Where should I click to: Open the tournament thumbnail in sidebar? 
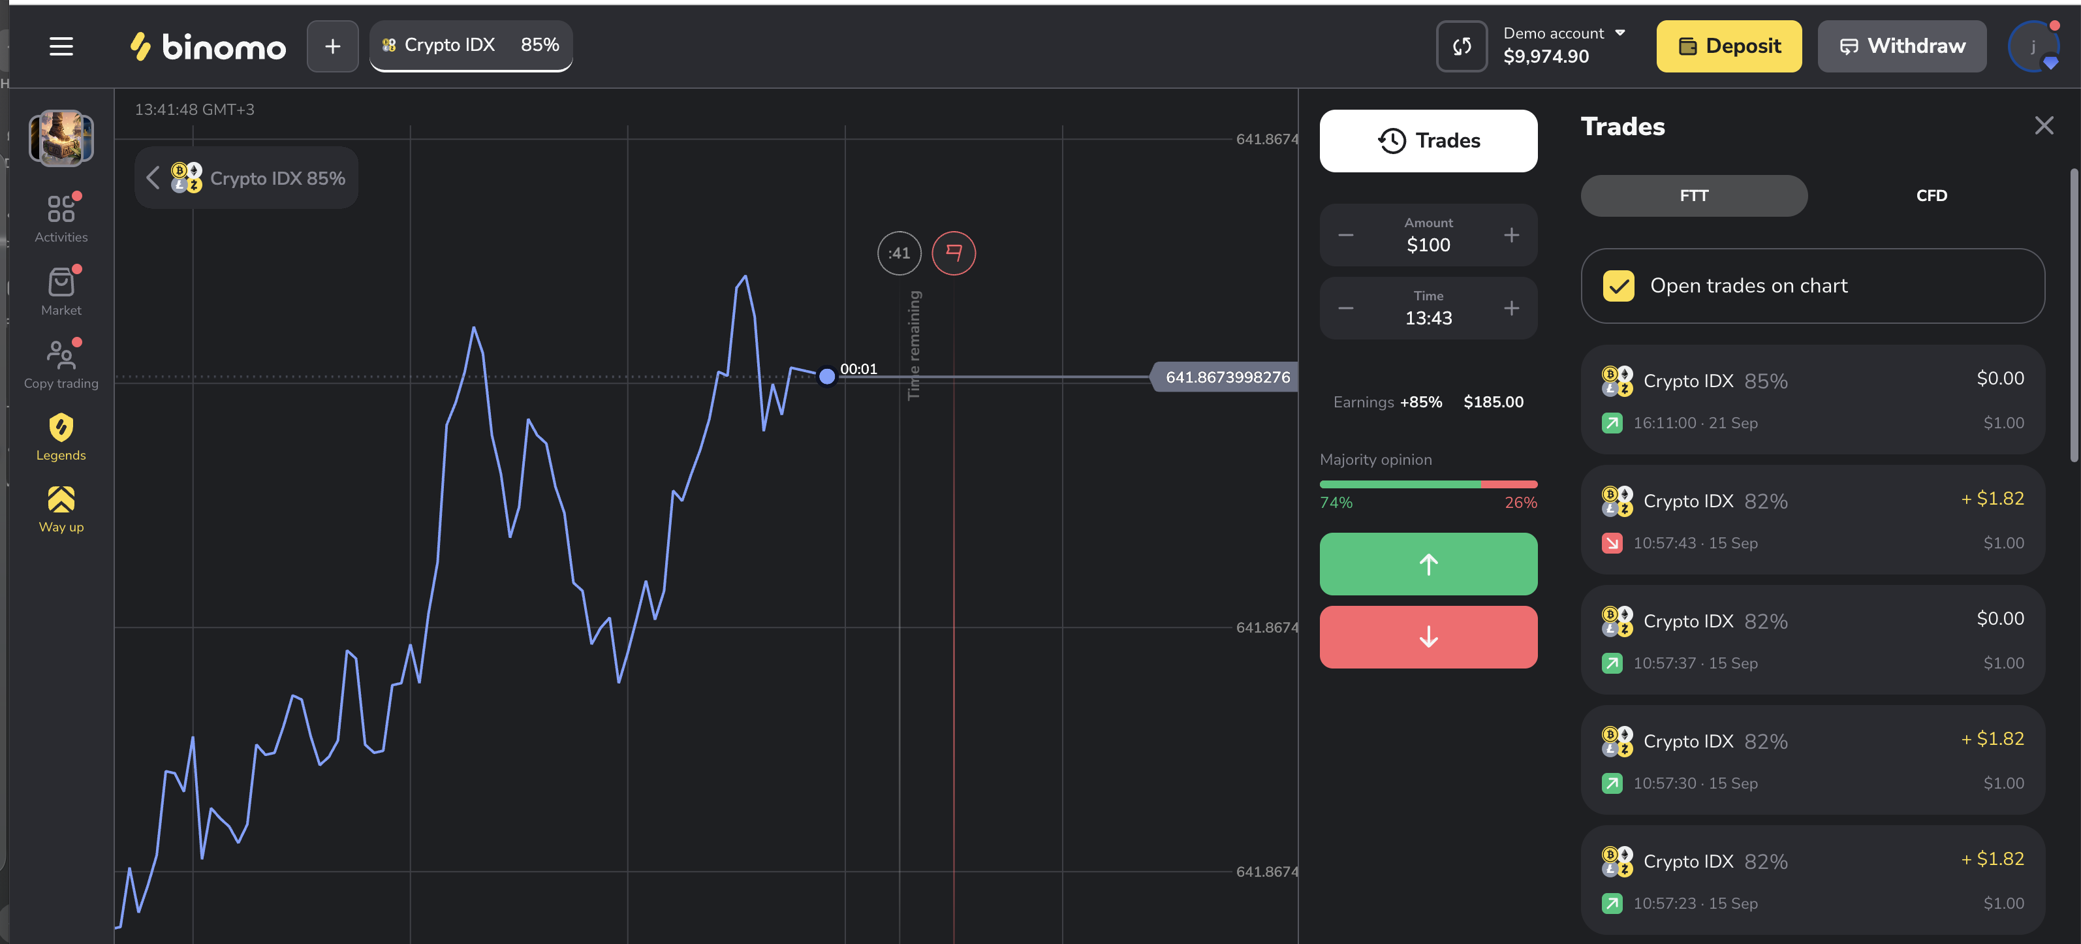tap(61, 137)
